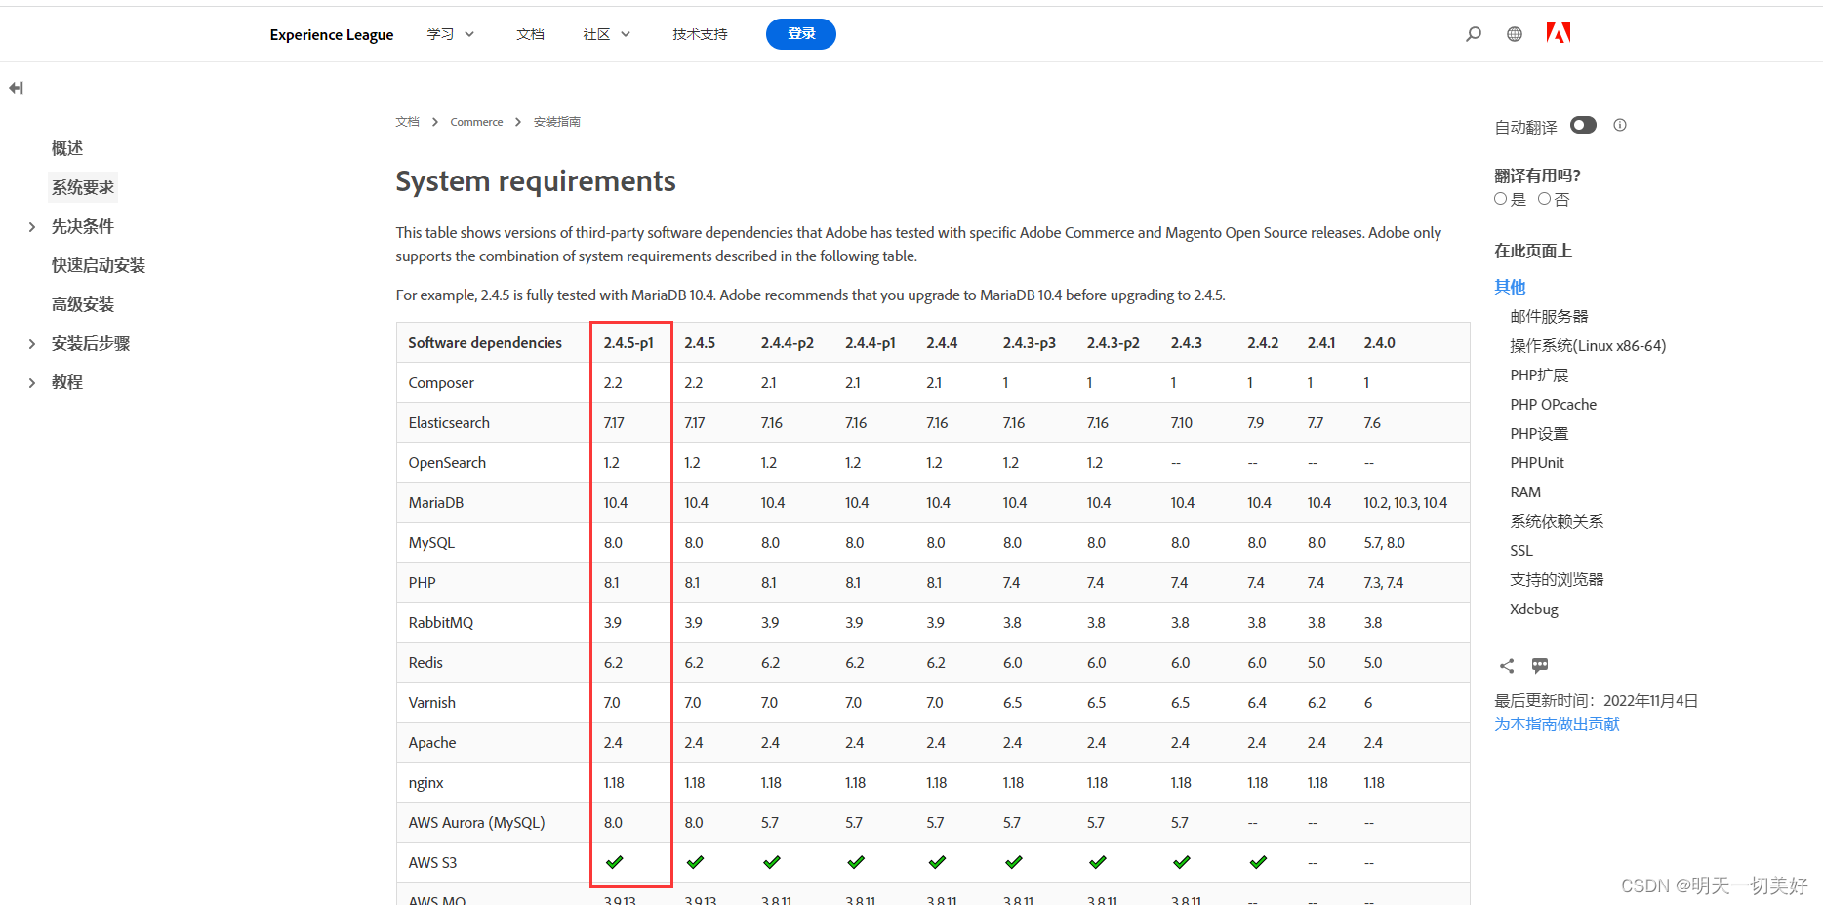Click the feedback comment icon
Image resolution: width=1823 pixels, height=905 pixels.
1540,666
